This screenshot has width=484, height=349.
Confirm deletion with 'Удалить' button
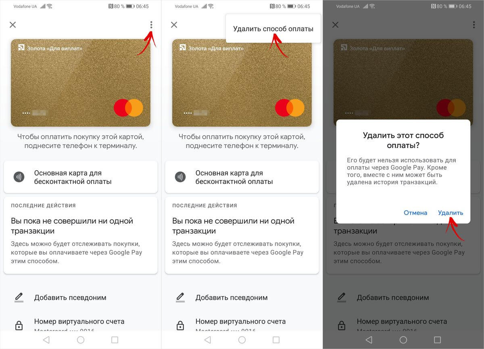[451, 213]
